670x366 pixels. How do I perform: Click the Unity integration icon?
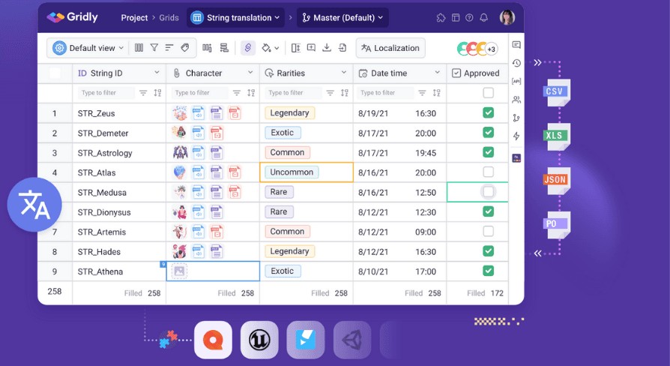coord(352,340)
